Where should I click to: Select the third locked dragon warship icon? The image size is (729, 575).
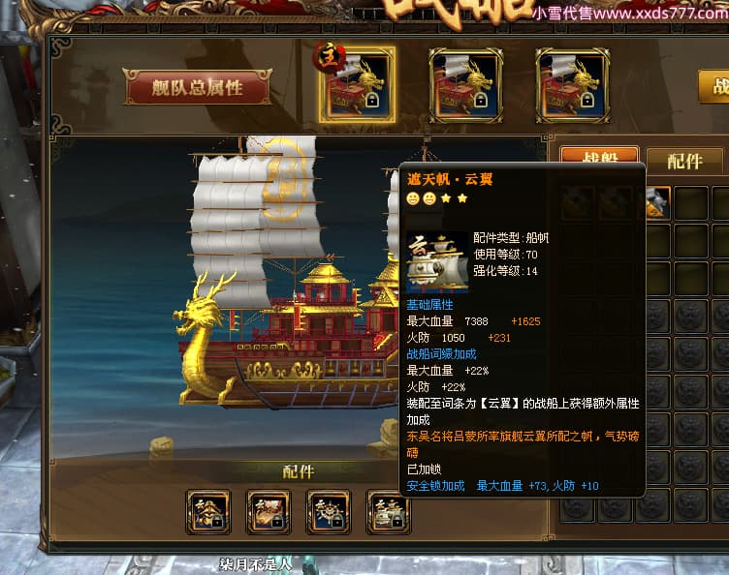(572, 86)
